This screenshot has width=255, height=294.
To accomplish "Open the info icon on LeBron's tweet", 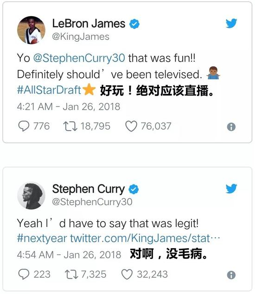I will 231,127.
